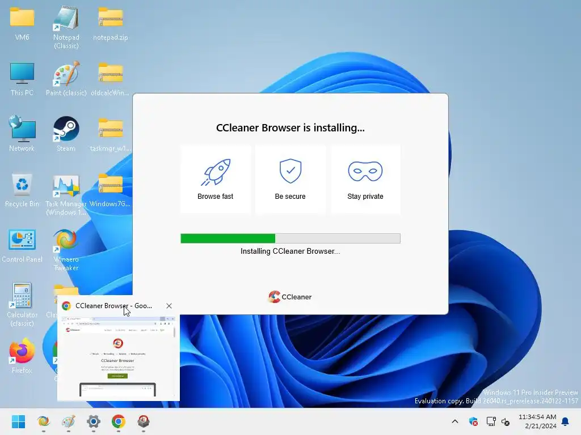Click the Chrome preview title CCleaner Browser - Goo...
This screenshot has width=581, height=435.
click(x=113, y=306)
